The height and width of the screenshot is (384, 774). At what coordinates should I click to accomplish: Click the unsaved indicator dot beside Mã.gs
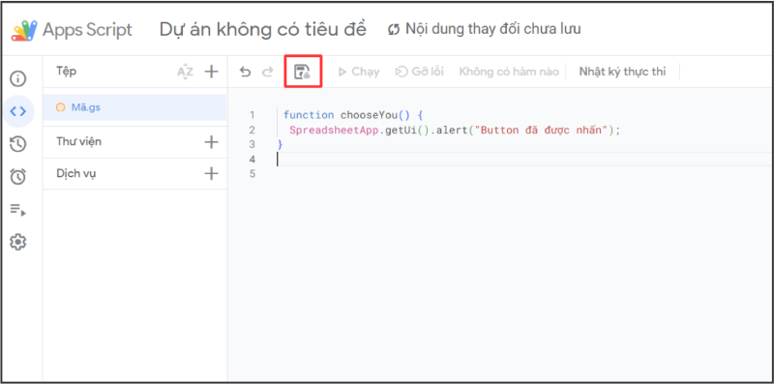61,107
